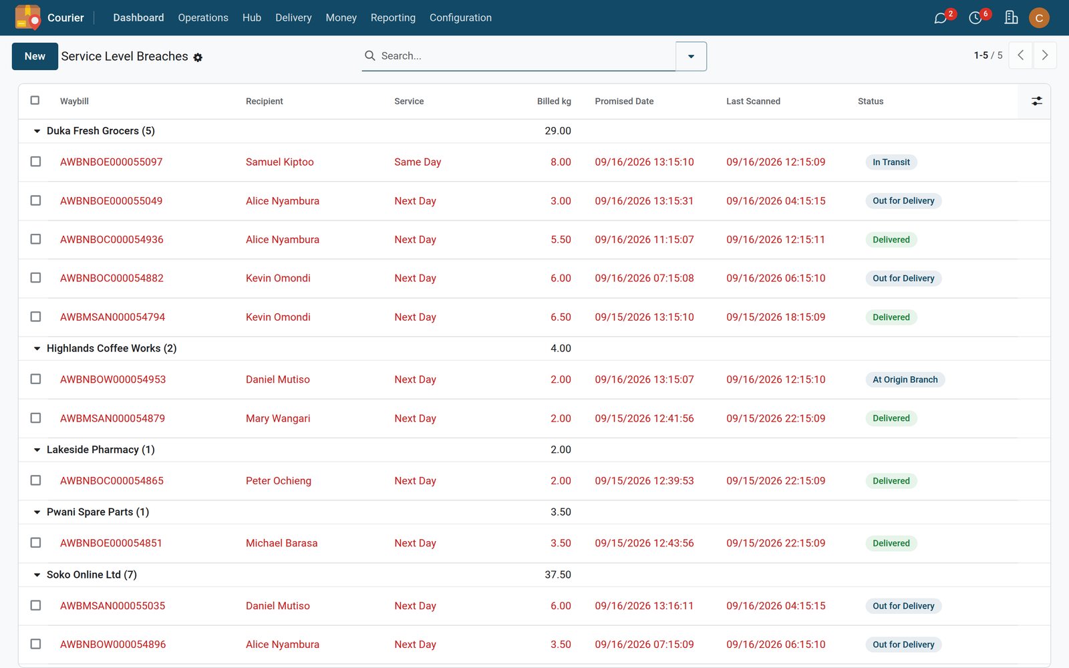Open the column adjust settings icon
This screenshot has height=668, width=1069.
1036,101
